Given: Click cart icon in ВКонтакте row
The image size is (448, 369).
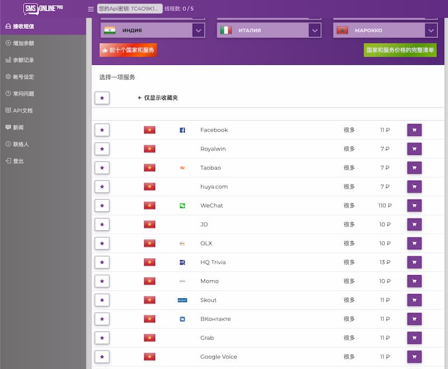Looking at the screenshot, I should (414, 319).
